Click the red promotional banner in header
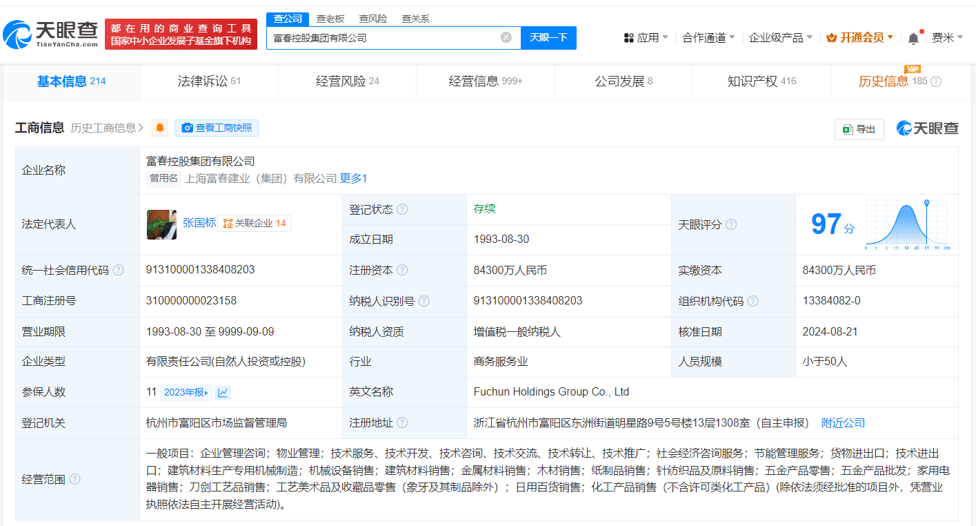Screen dimensions: 976x526 coord(181,34)
